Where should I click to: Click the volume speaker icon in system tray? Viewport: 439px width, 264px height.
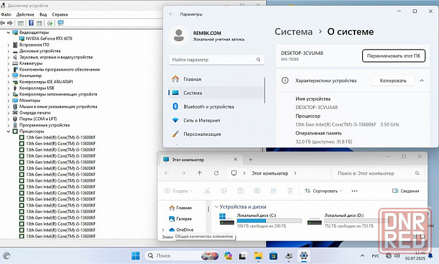tap(397, 256)
